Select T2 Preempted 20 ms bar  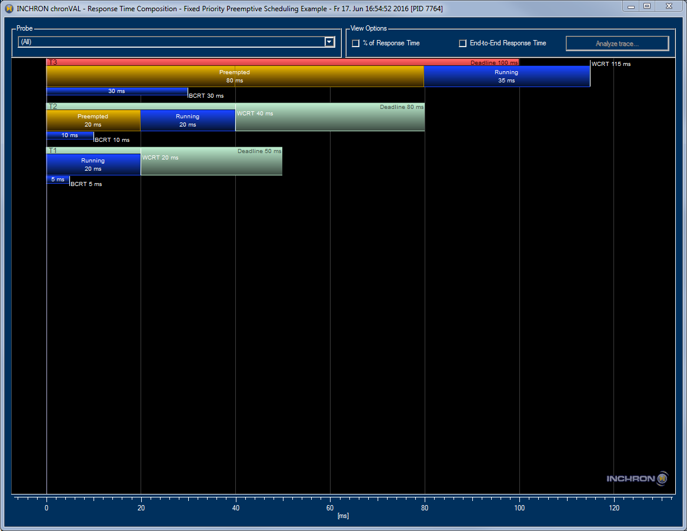click(94, 121)
